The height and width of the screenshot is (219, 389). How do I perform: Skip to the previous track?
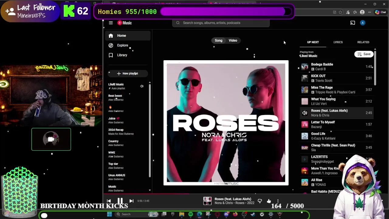pos(109,201)
